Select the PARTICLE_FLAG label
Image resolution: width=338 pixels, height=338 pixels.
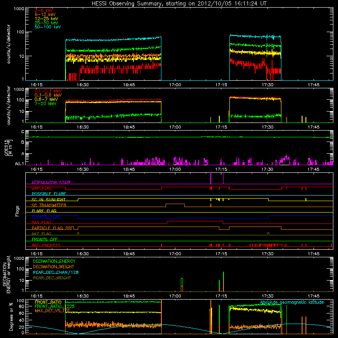coord(47,228)
